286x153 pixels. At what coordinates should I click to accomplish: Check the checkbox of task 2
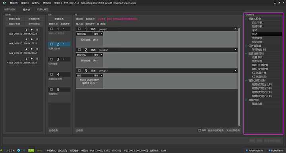(51, 44)
